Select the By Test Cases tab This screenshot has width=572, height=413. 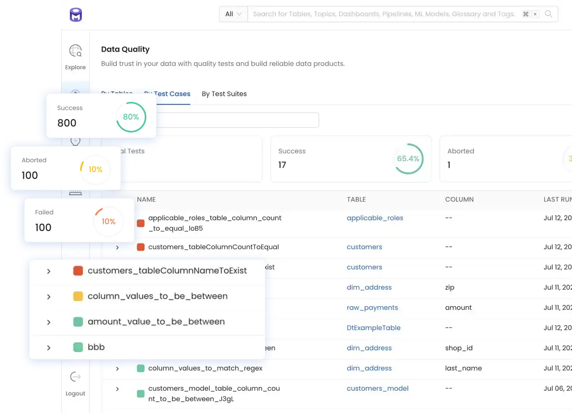(x=167, y=94)
